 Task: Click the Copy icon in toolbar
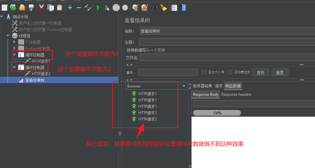50,8
